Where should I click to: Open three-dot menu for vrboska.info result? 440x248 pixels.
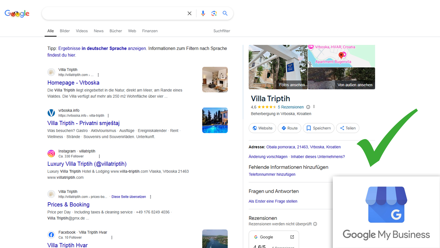pos(108,116)
